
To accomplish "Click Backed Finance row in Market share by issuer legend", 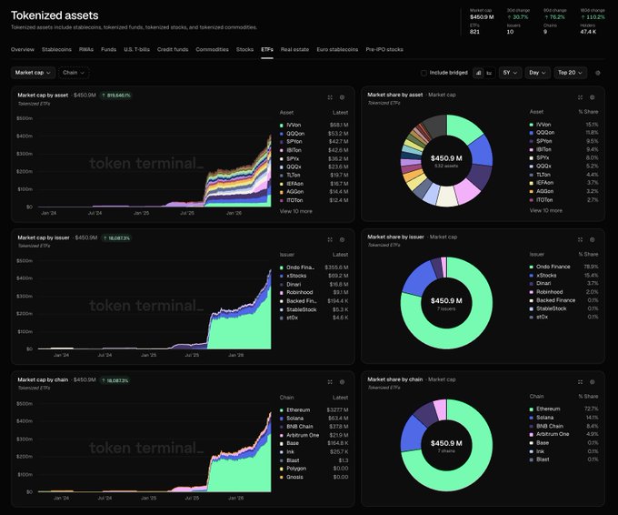I will (x=563, y=300).
